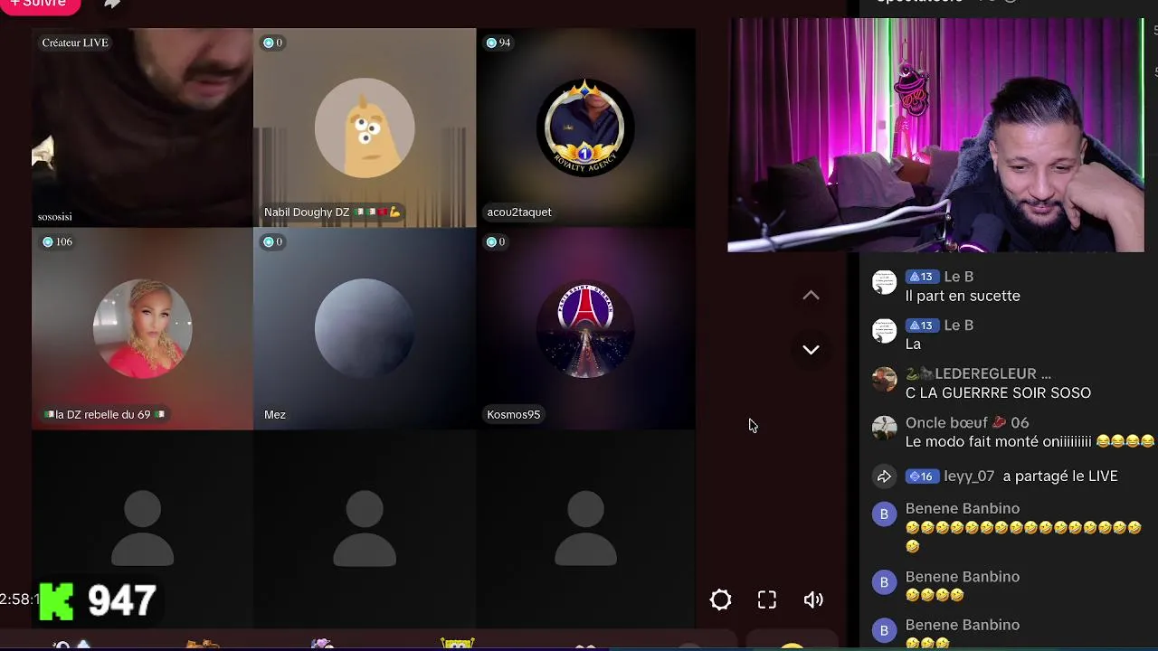
Task: Click the level 13 badge on 'Il part en sucette'
Action: click(922, 277)
